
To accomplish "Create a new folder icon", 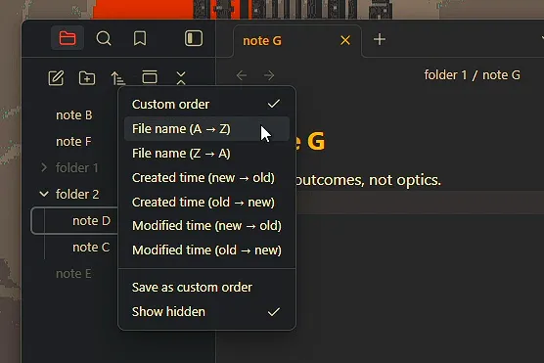I will (87, 77).
